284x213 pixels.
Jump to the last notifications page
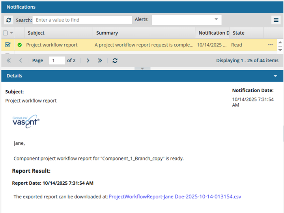click(100, 60)
